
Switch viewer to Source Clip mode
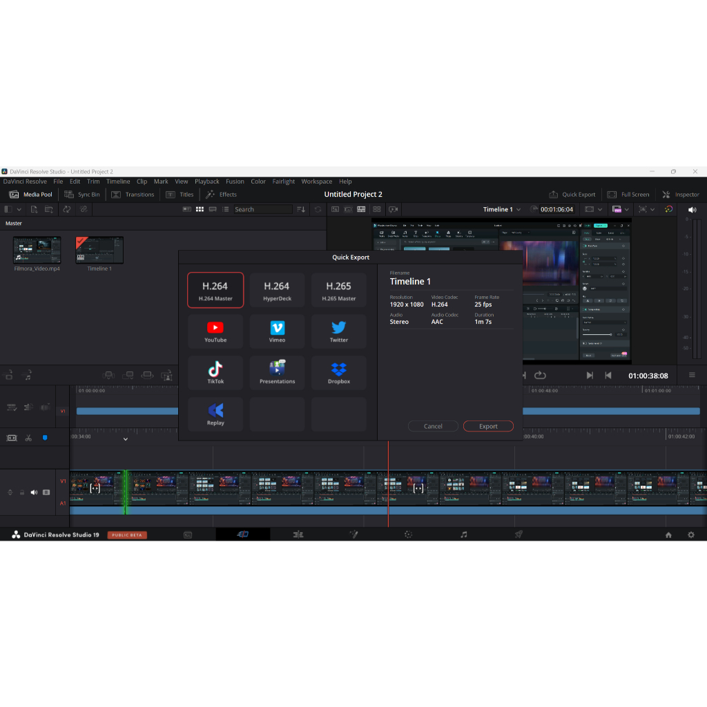coord(335,209)
